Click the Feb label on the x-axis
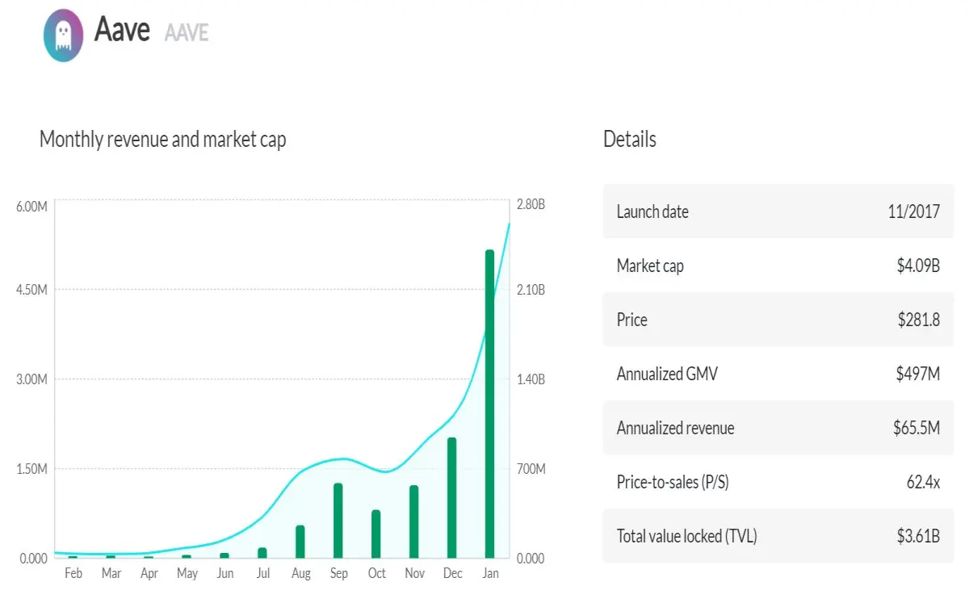This screenshot has width=969, height=603. coord(73,573)
